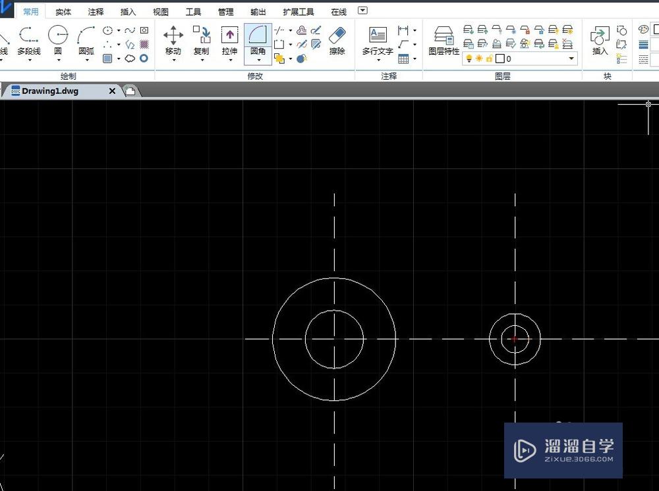Image resolution: width=659 pixels, height=491 pixels.
Task: Click the layer color square swatch
Action: pos(500,59)
